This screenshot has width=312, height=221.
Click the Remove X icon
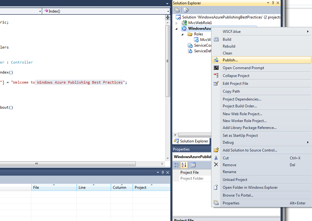[216, 165]
